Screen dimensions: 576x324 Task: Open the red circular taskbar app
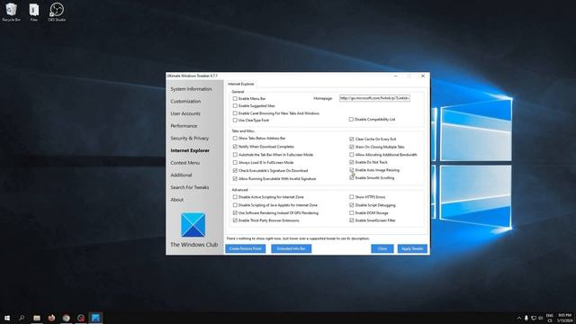(x=81, y=318)
